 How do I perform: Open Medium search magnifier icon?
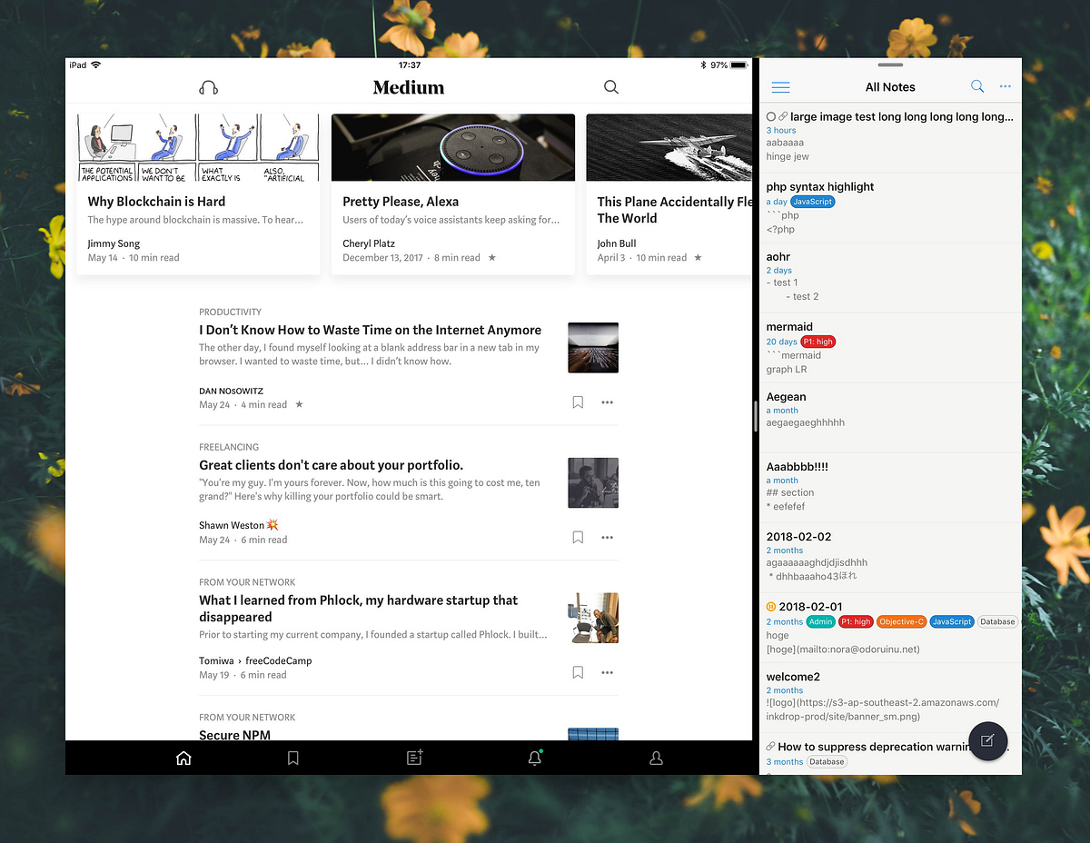tap(611, 87)
